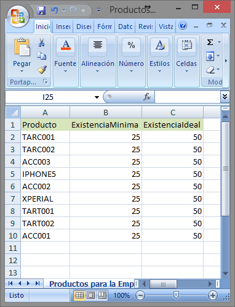This screenshot has width=235, height=307.
Task: Select cell containing IPHONE5
Action: click(x=45, y=174)
